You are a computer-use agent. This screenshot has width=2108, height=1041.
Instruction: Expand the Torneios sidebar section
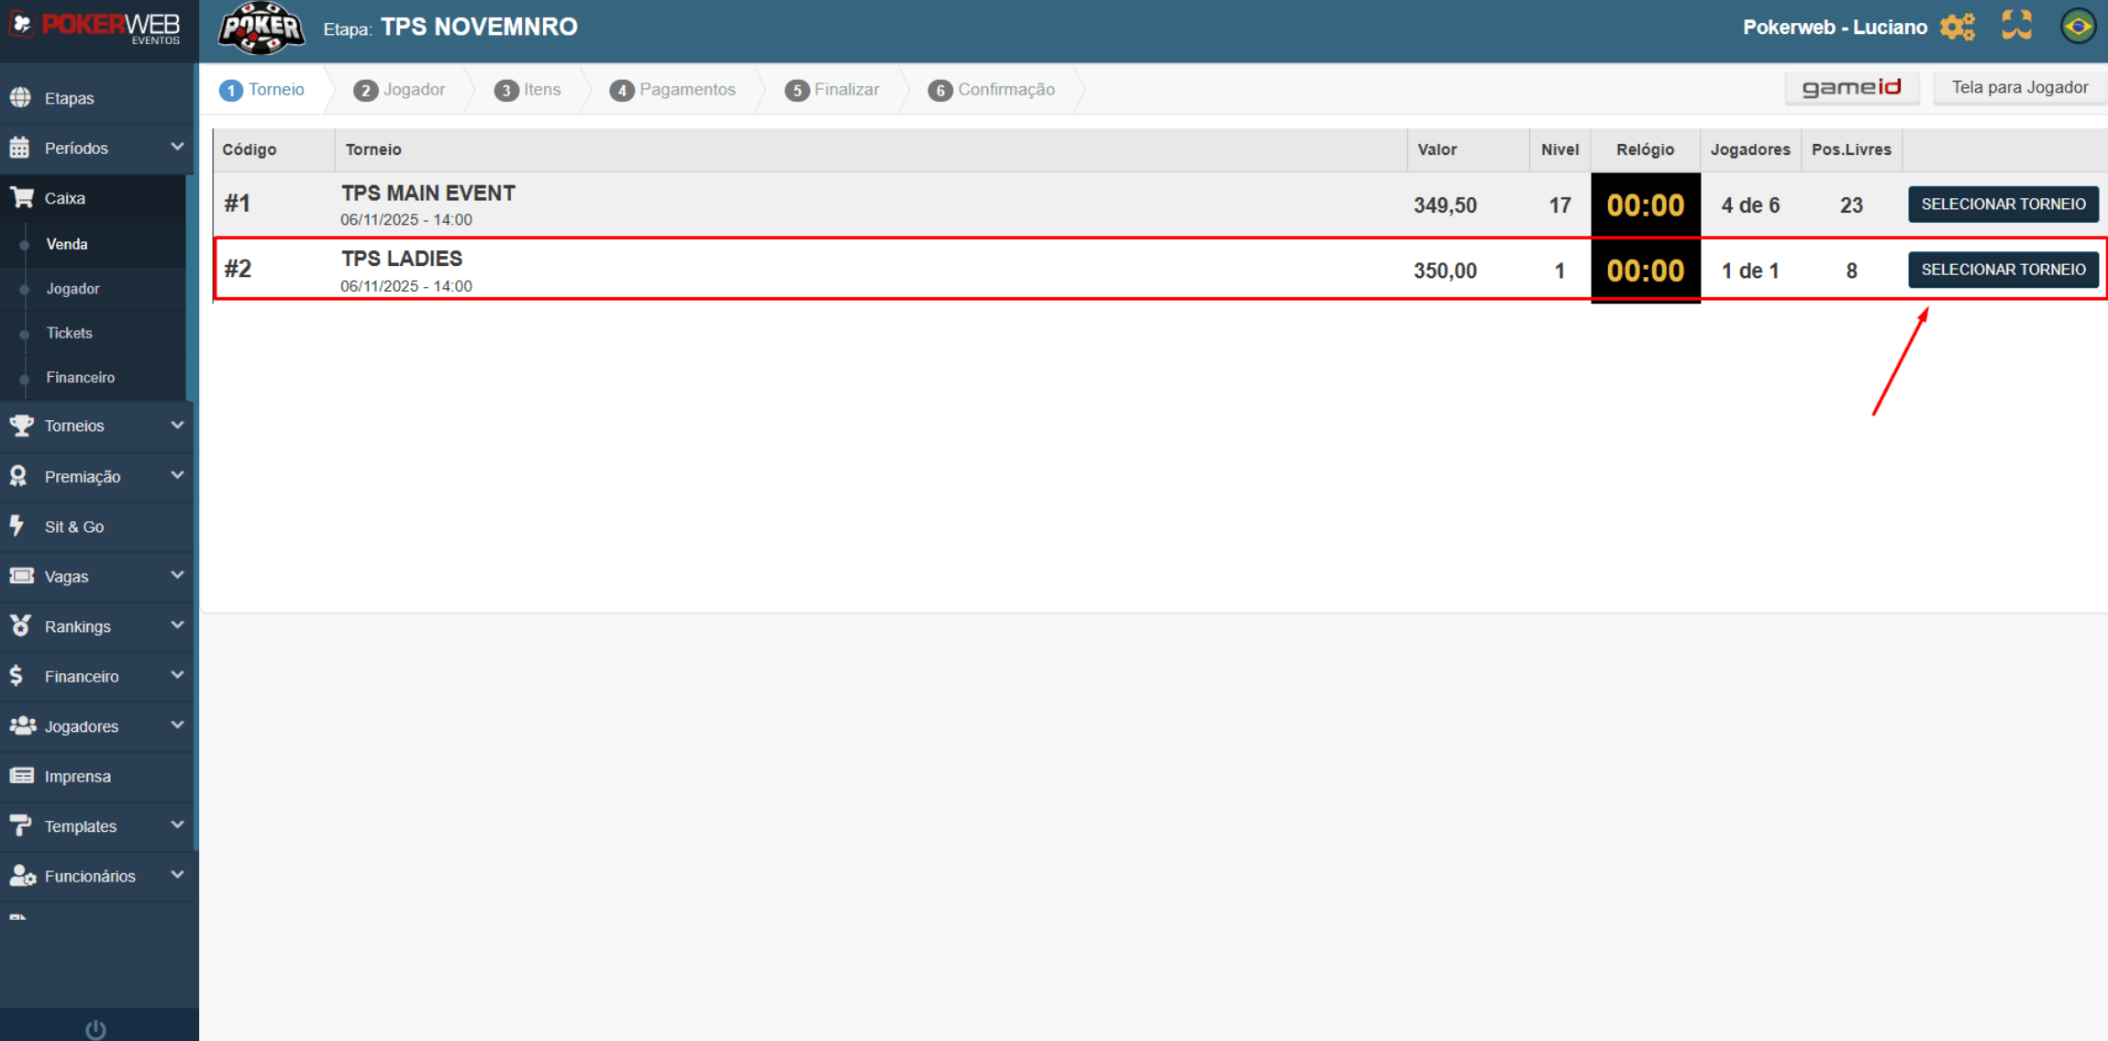[96, 426]
